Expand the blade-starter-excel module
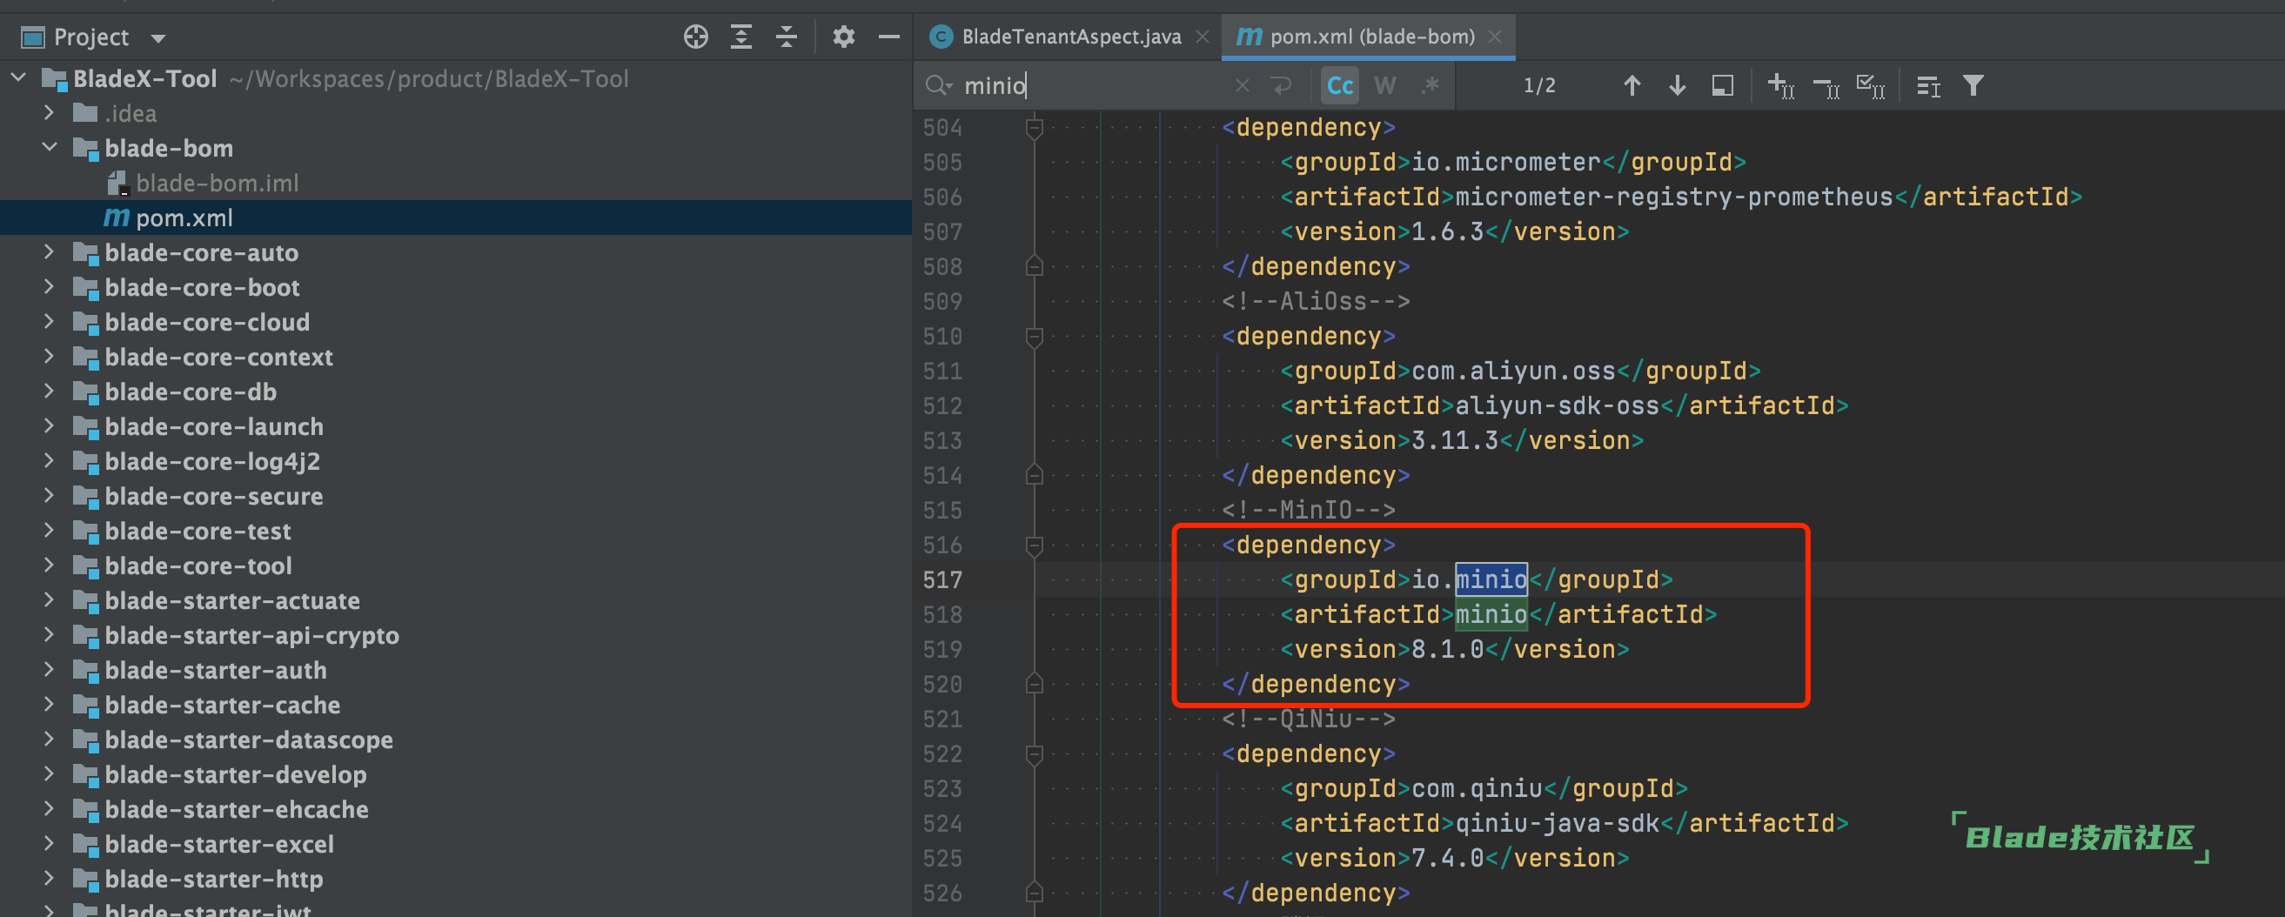The width and height of the screenshot is (2285, 917). (50, 843)
